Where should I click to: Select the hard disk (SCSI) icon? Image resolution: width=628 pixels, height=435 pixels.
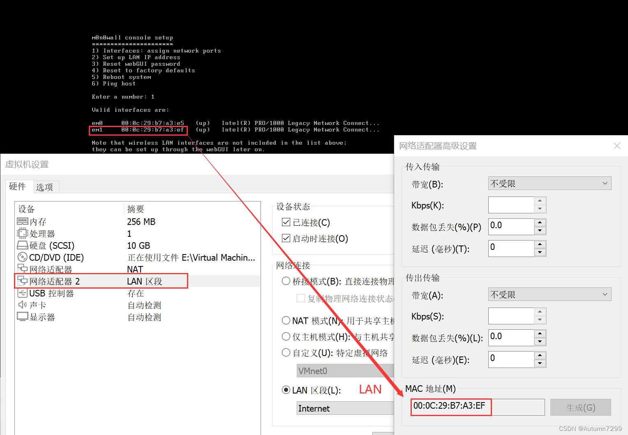tap(23, 245)
